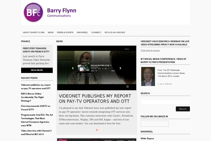Click 'Follow me on Linked In' heading
The width and height of the screenshot is (211, 141).
point(154,116)
